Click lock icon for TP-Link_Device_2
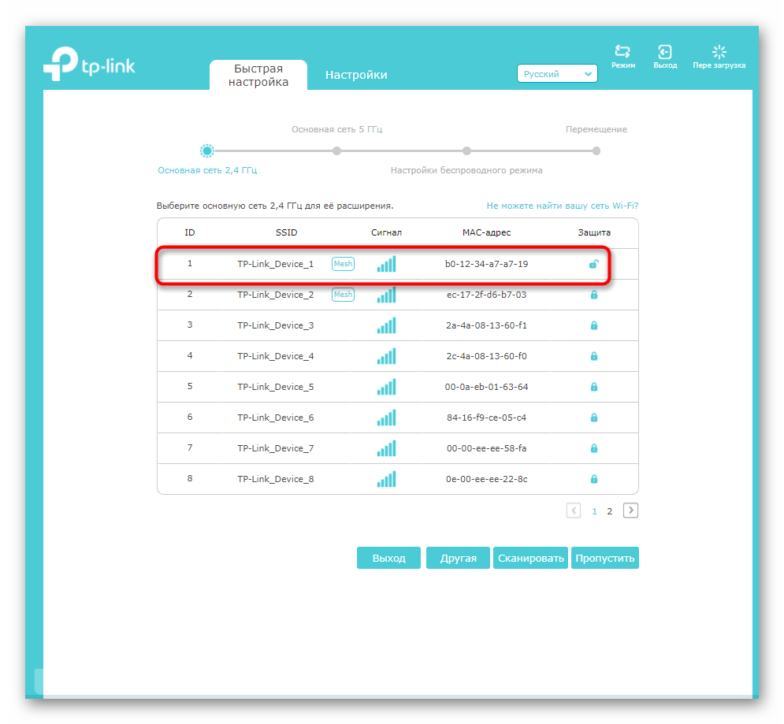This screenshot has height=724, width=784. pyautogui.click(x=594, y=295)
